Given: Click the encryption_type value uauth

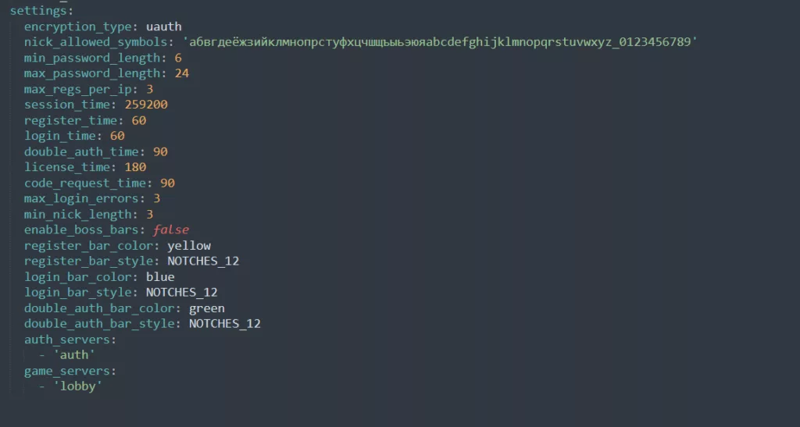Looking at the screenshot, I should click(x=164, y=27).
